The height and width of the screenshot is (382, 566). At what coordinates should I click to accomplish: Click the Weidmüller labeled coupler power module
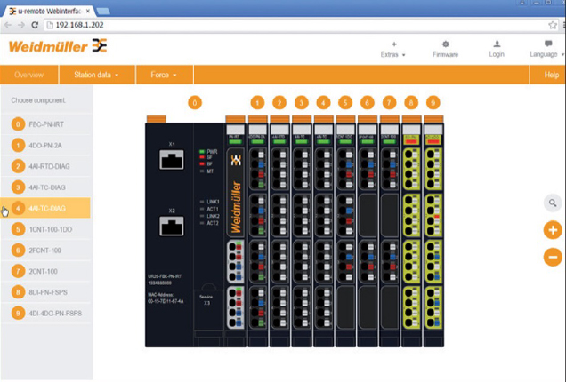pos(235,231)
